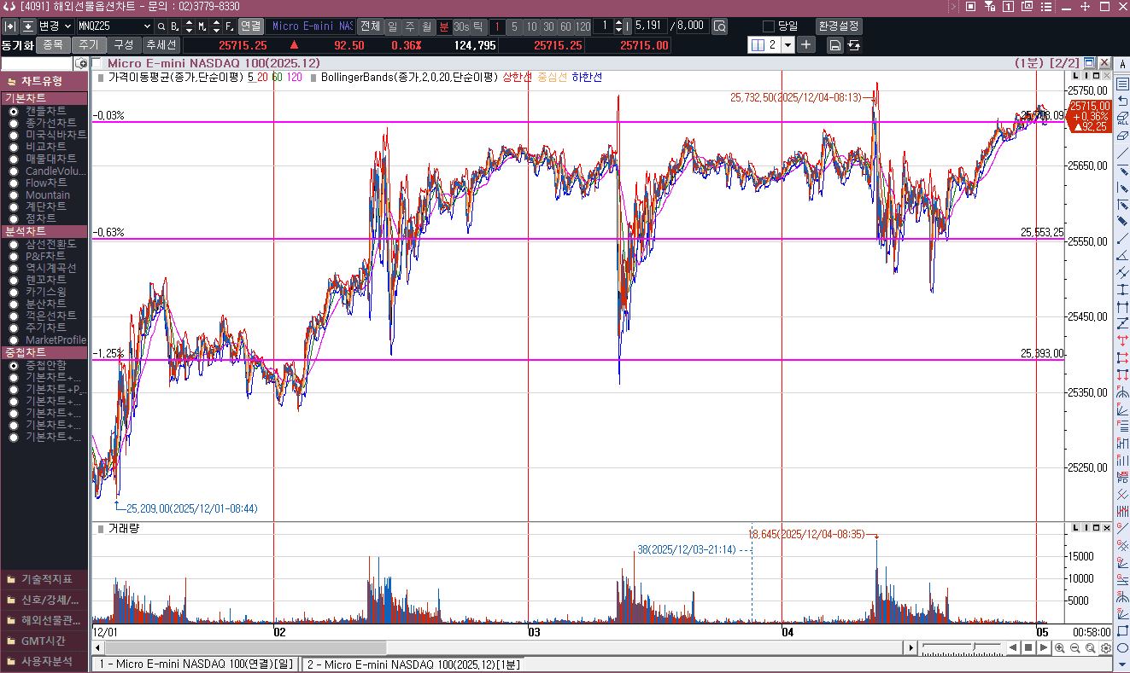Open chart settings gear icon
Screen dimensions: 1130x673
tap(1106, 648)
